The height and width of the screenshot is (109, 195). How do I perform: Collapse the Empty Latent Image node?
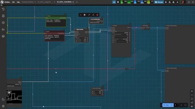(x=92, y=88)
